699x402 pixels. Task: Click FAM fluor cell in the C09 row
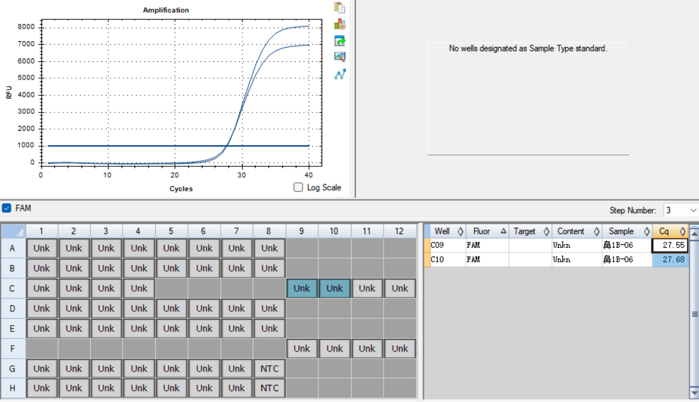click(x=487, y=245)
